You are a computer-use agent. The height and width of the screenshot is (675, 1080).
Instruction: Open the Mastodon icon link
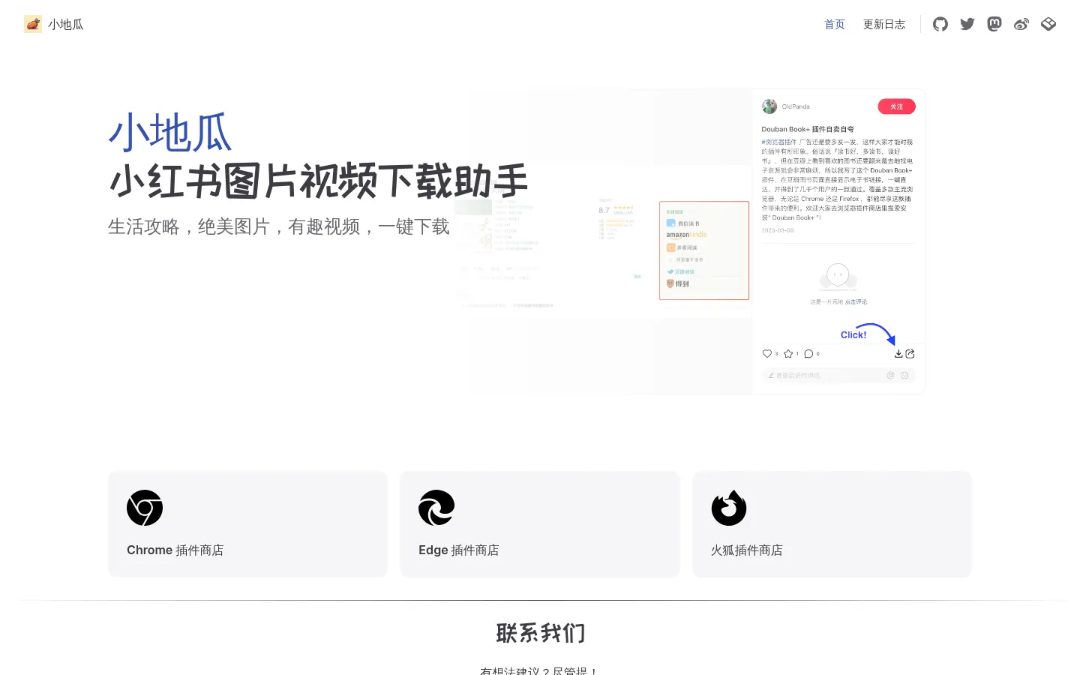(994, 24)
